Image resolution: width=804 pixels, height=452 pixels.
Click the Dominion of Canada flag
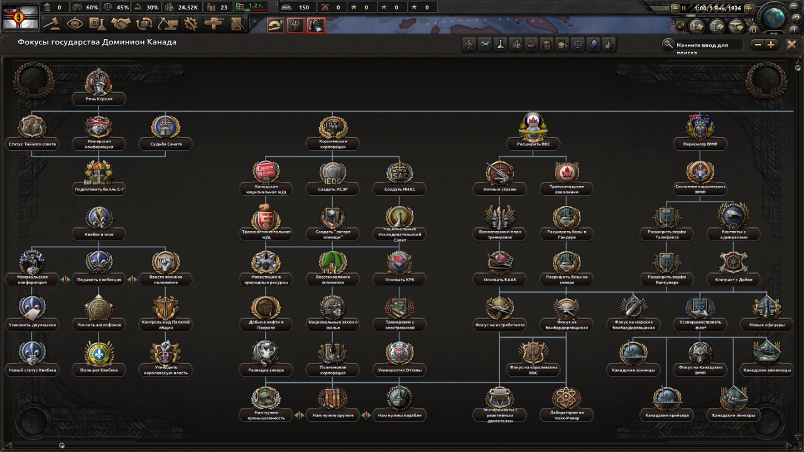pyautogui.click(x=20, y=17)
